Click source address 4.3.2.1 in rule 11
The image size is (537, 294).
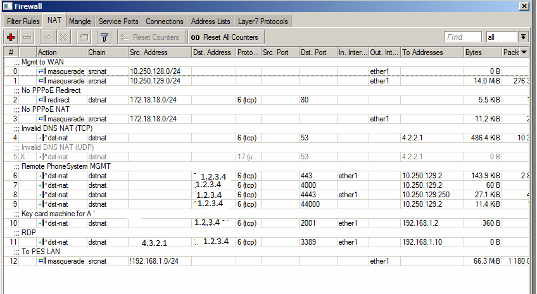pos(154,243)
